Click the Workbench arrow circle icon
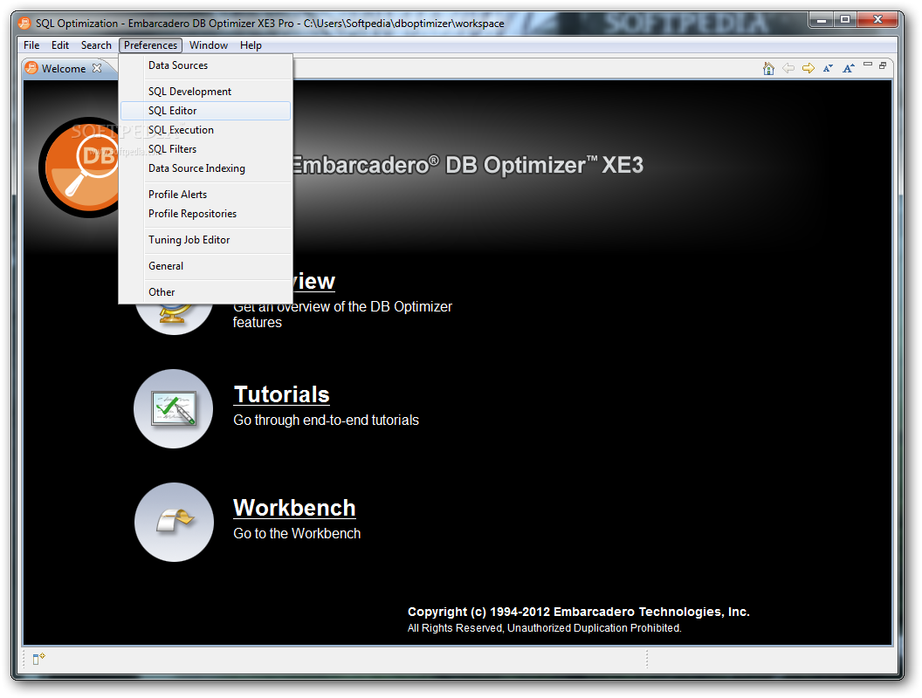 [x=174, y=522]
